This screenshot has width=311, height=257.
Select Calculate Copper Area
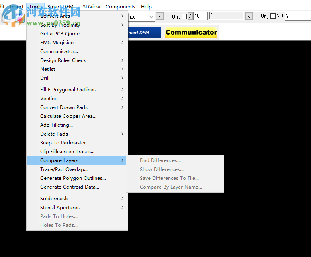point(77,116)
